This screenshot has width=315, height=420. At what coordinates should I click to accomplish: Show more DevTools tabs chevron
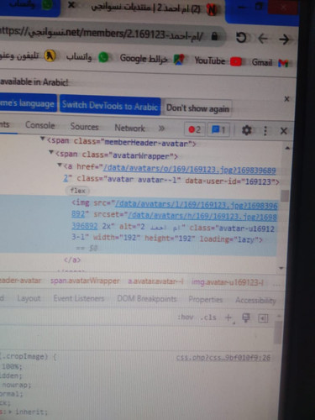(161, 129)
